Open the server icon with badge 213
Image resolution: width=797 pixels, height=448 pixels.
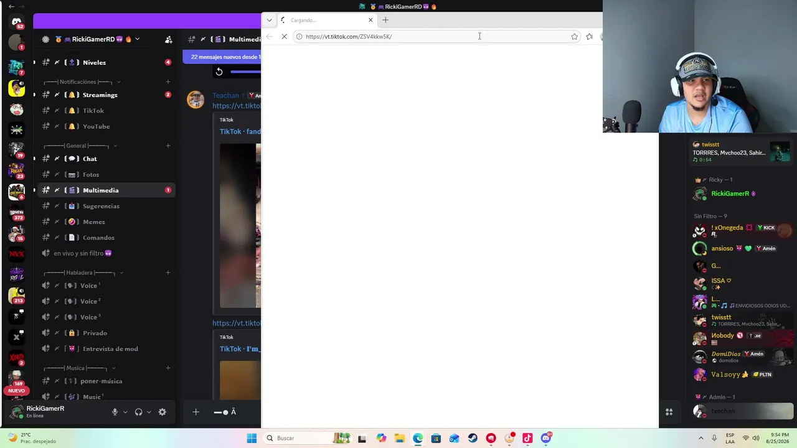click(x=17, y=296)
